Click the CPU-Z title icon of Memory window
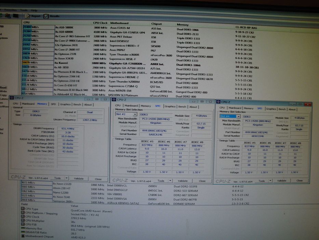The image size is (319, 240). (x=12, y=98)
